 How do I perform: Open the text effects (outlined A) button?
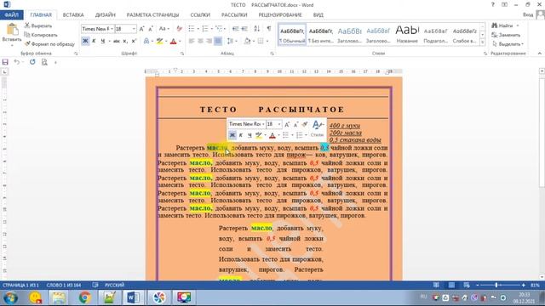146,42
